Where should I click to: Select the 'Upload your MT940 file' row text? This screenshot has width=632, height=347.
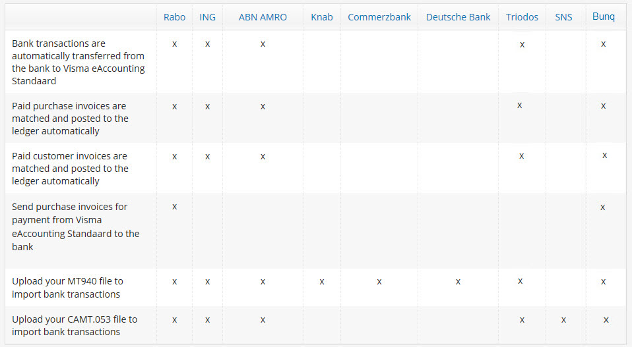click(66, 288)
